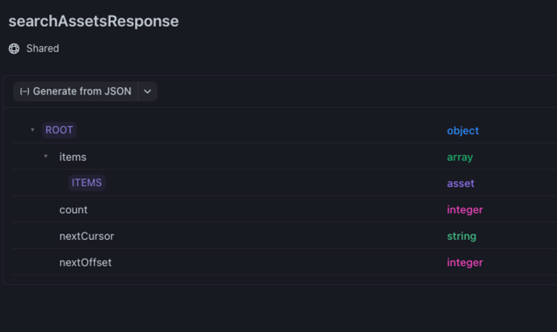Viewport: 557px width, 332px height.
Task: Select the count field name
Action: (x=73, y=209)
